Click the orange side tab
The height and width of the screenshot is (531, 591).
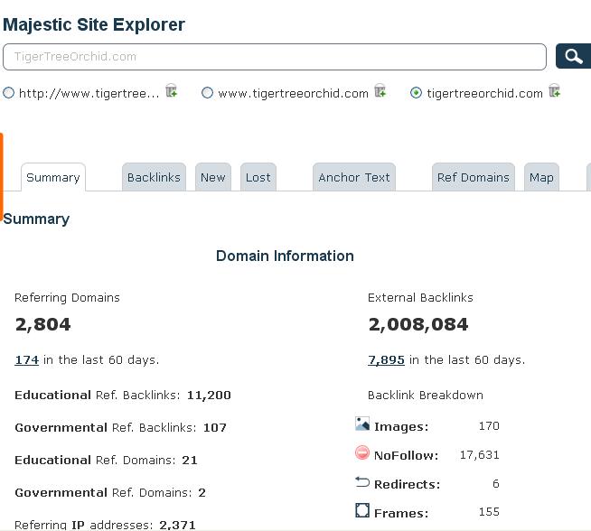(2, 176)
